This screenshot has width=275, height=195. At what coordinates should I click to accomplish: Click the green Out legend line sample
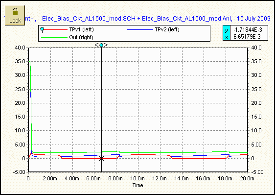pyautogui.click(x=54, y=37)
